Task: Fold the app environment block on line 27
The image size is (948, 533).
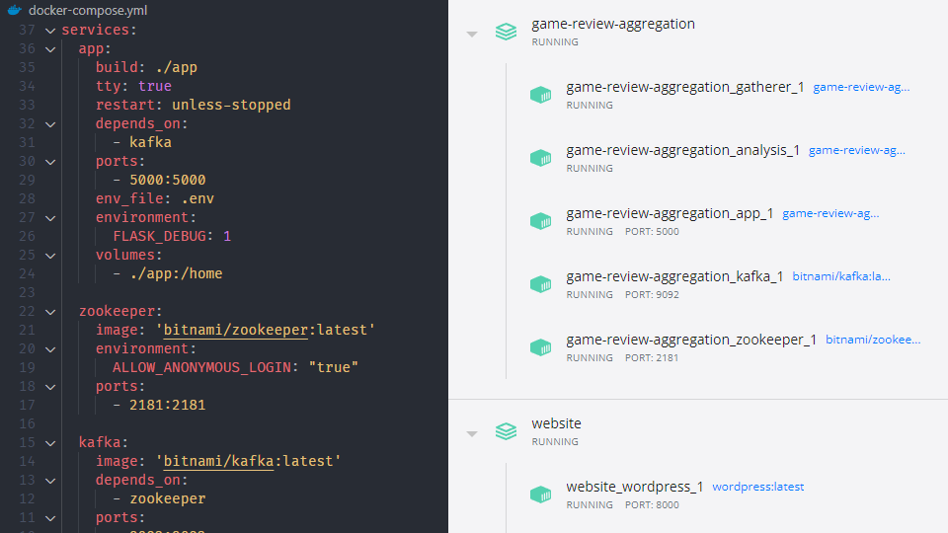Action: [x=50, y=217]
